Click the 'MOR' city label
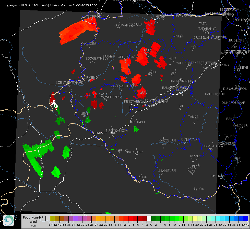This screenshot has width=250, height=229. (195, 47)
